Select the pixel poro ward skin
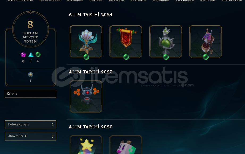Screen dimensions: 245x154 coord(126,145)
